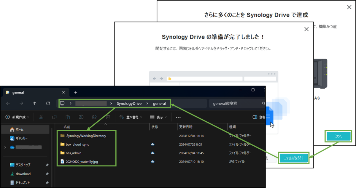The width and height of the screenshot is (356, 188).
Task: Click the Rename icon in toolbar
Action: coord(81,117)
